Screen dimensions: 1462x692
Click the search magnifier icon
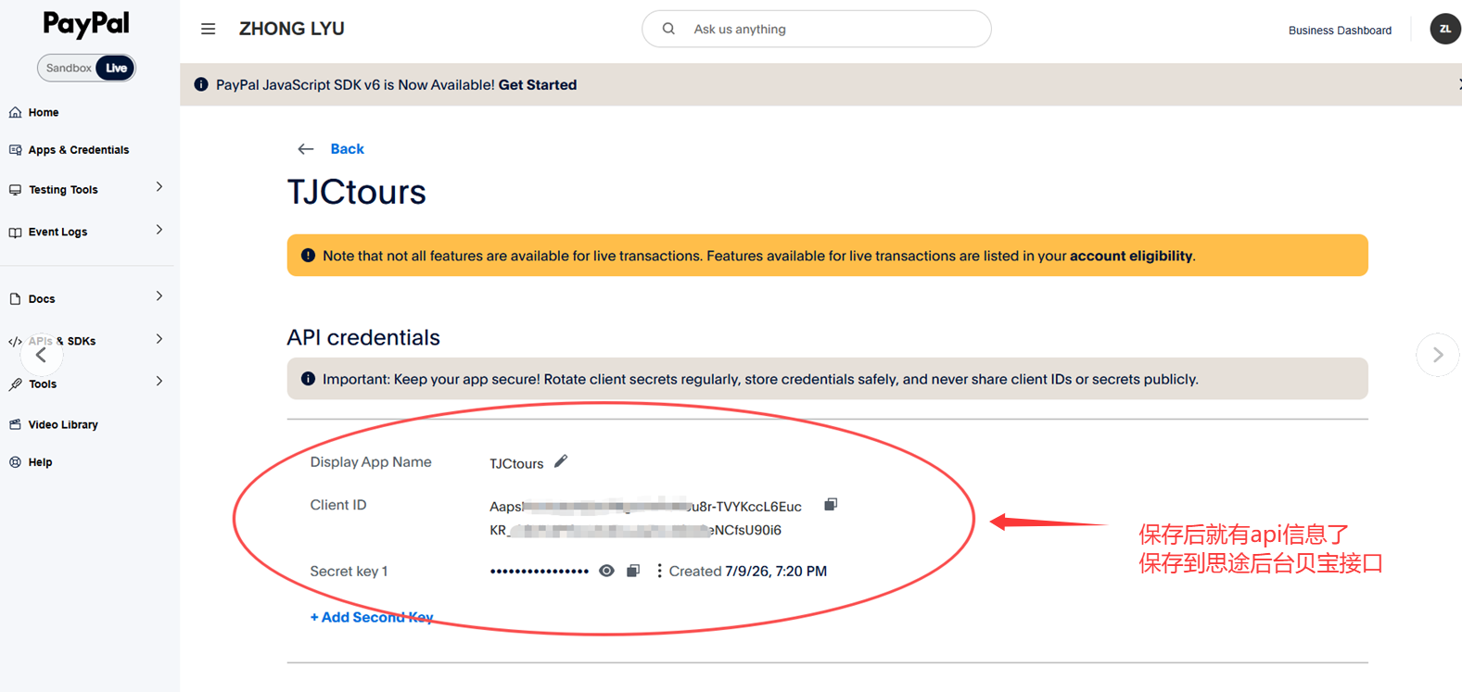click(668, 29)
